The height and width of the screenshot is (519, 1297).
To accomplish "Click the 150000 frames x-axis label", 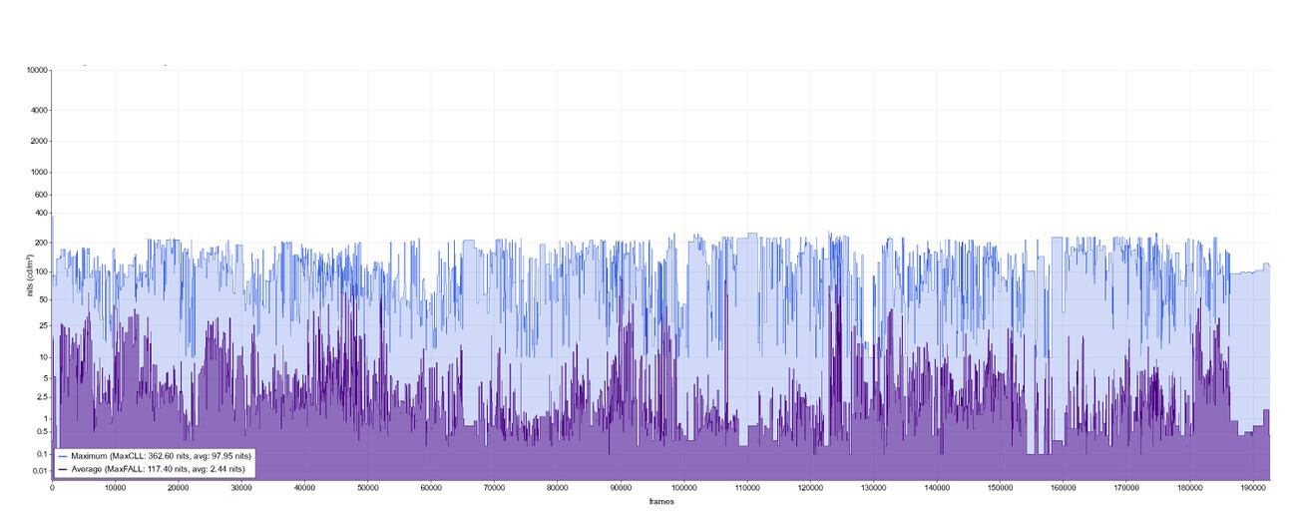I will (1000, 488).
